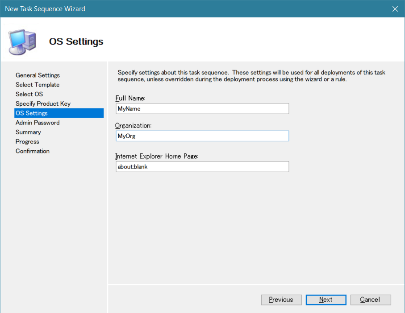
Task: Cancel the task sequence wizard
Action: point(370,300)
